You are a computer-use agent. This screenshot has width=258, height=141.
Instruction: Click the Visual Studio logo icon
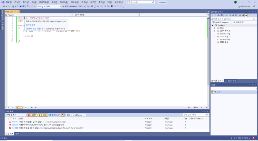point(3,2)
